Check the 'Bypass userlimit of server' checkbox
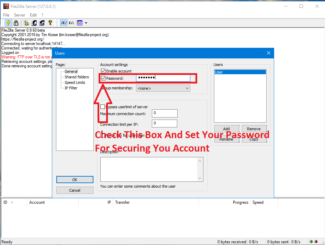325x245 pixels. pyautogui.click(x=102, y=107)
